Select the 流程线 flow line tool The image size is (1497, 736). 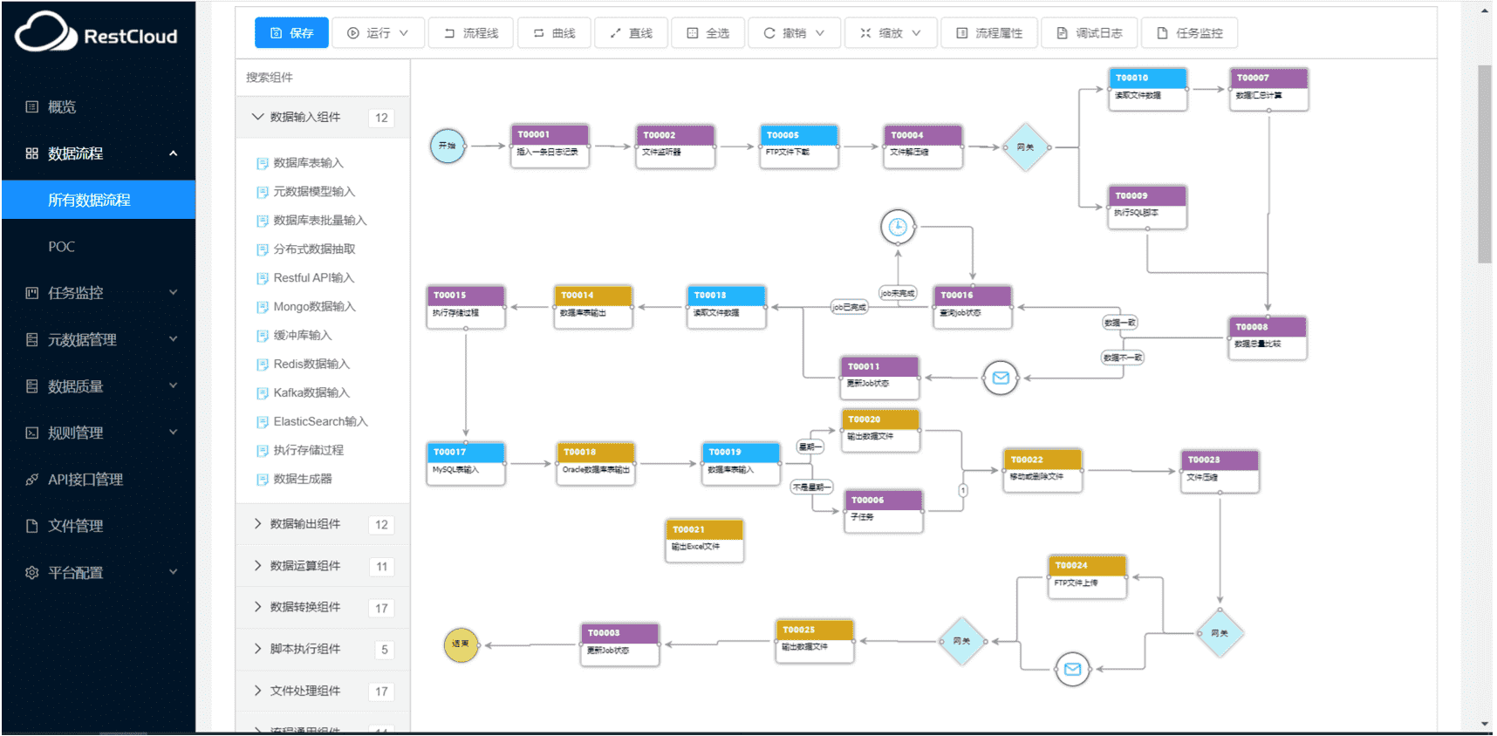tap(471, 33)
